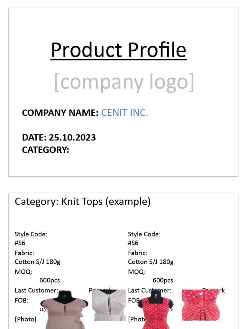Click the left FOB: label
This screenshot has width=247, height=329.
pos(22,300)
